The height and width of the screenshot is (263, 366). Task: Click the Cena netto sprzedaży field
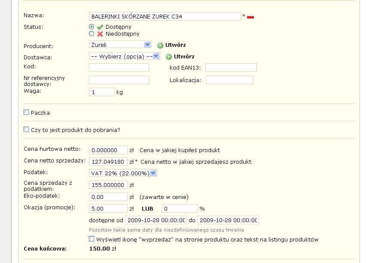(108, 162)
